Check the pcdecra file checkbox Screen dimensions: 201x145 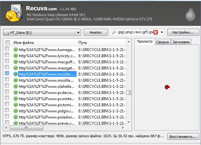tap(7, 91)
